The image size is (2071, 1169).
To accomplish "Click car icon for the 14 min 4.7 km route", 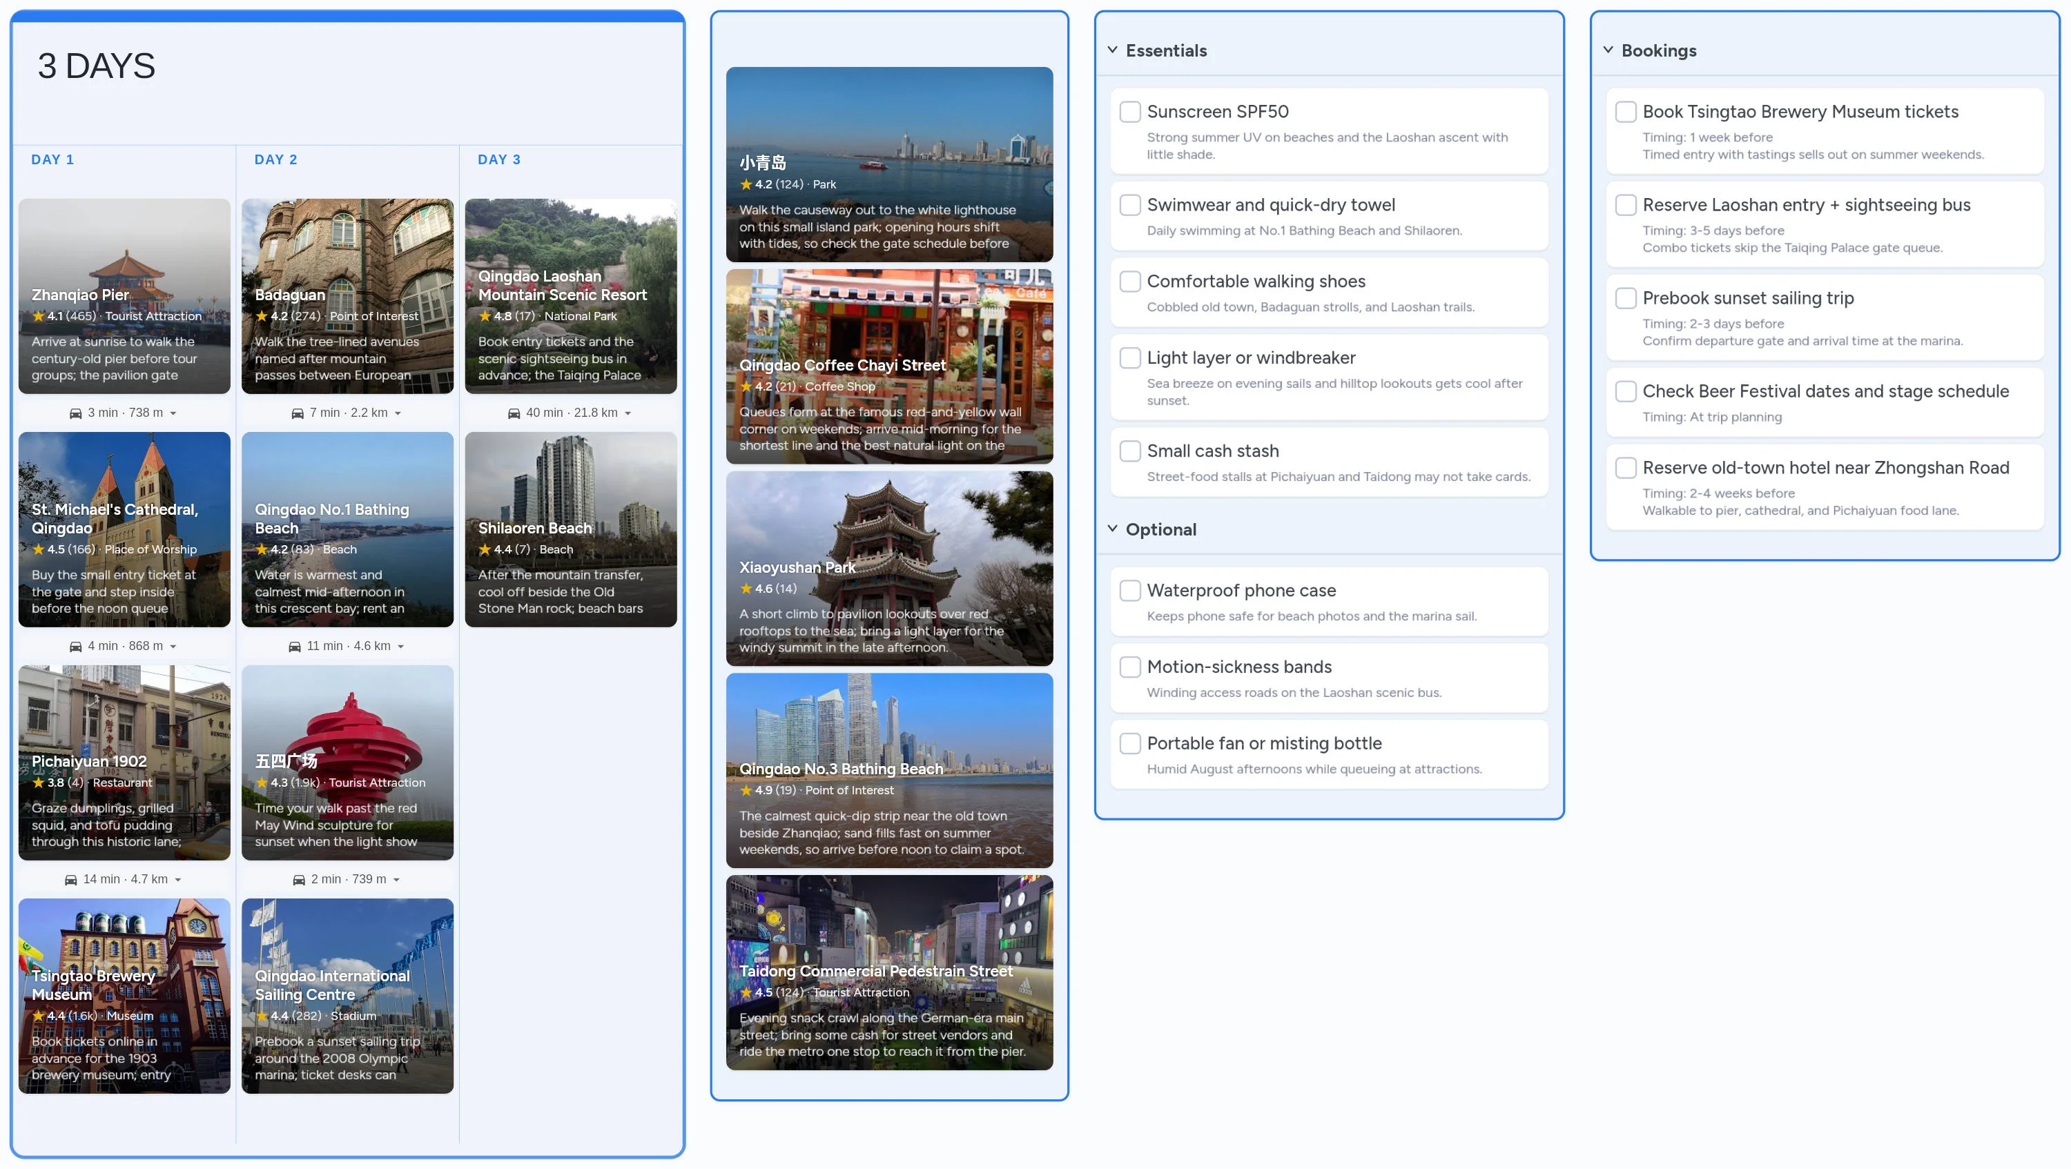I will [x=70, y=879].
